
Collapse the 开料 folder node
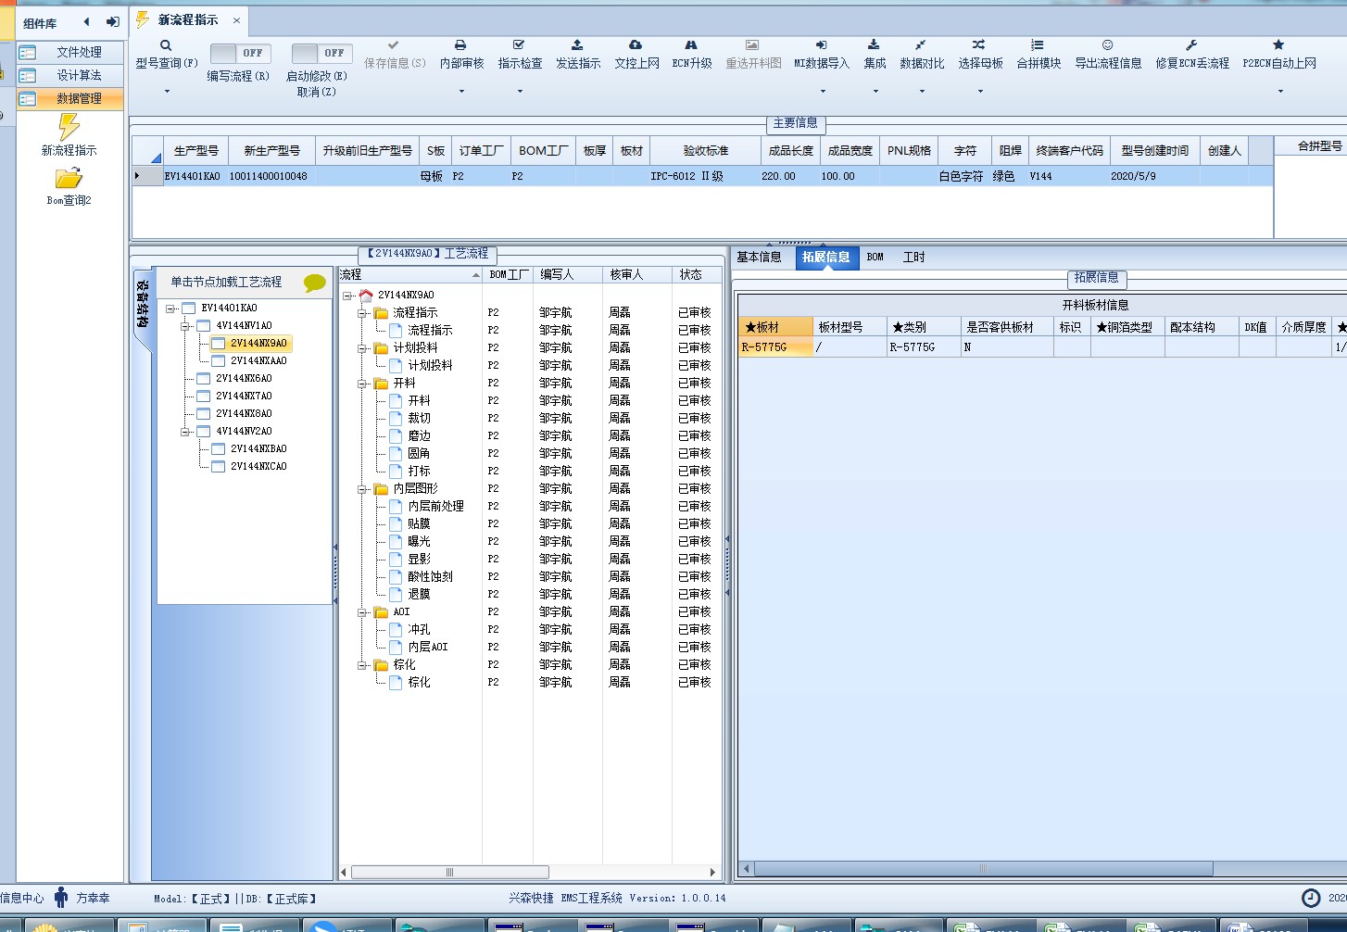pos(362,384)
